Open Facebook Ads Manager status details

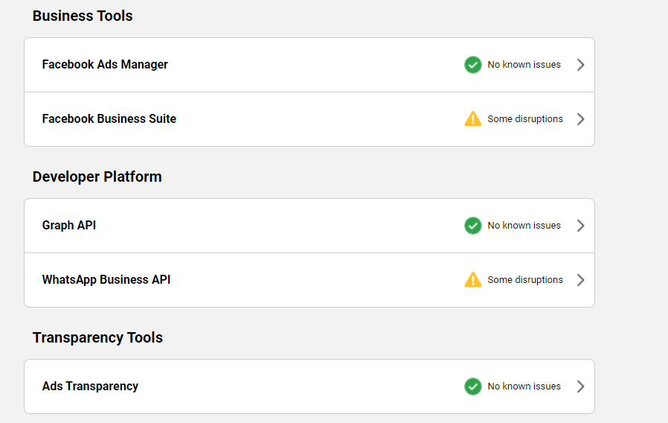coord(309,65)
